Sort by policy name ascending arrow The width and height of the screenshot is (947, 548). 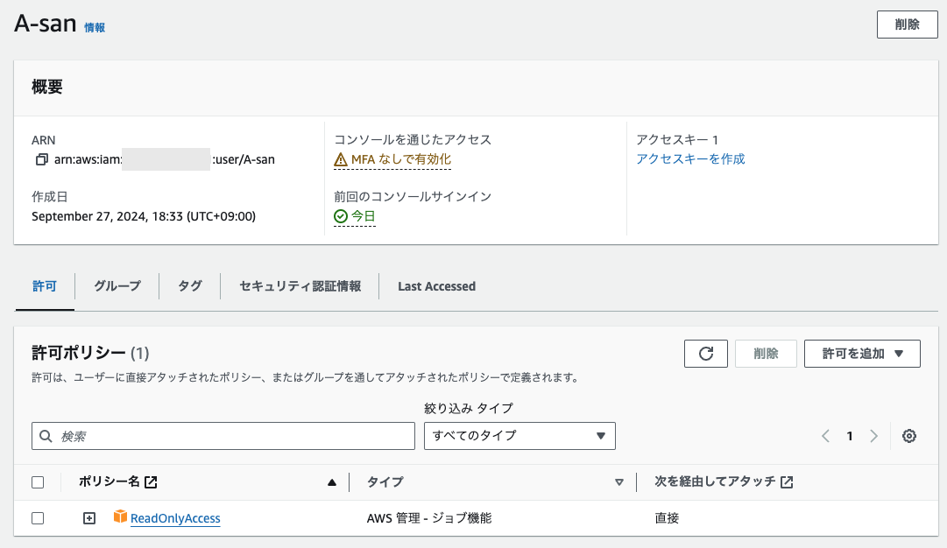pyautogui.click(x=331, y=482)
